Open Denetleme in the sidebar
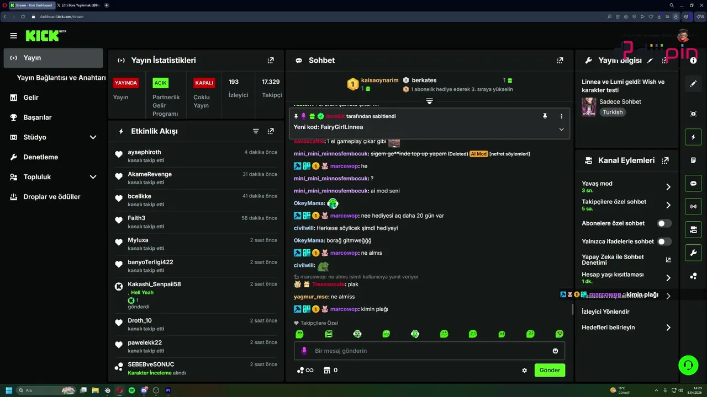The image size is (707, 397). 40,157
